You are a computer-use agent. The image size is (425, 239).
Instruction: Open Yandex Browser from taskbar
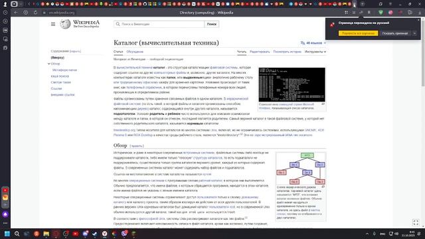(105, 234)
